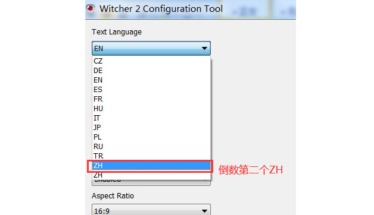This screenshot has height=215, width=374.
Task: Select JP language option
Action: coord(151,128)
